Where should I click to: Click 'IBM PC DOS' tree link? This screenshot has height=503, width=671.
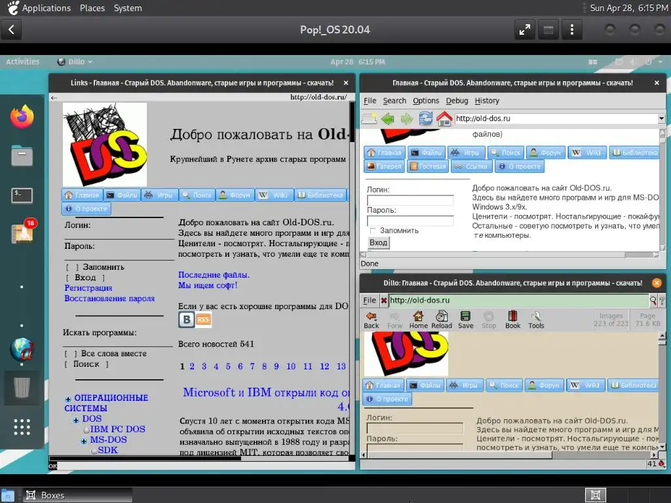(117, 429)
